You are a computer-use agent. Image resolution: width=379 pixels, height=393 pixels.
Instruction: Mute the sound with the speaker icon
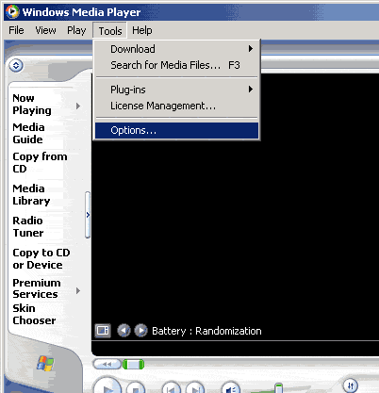231,388
